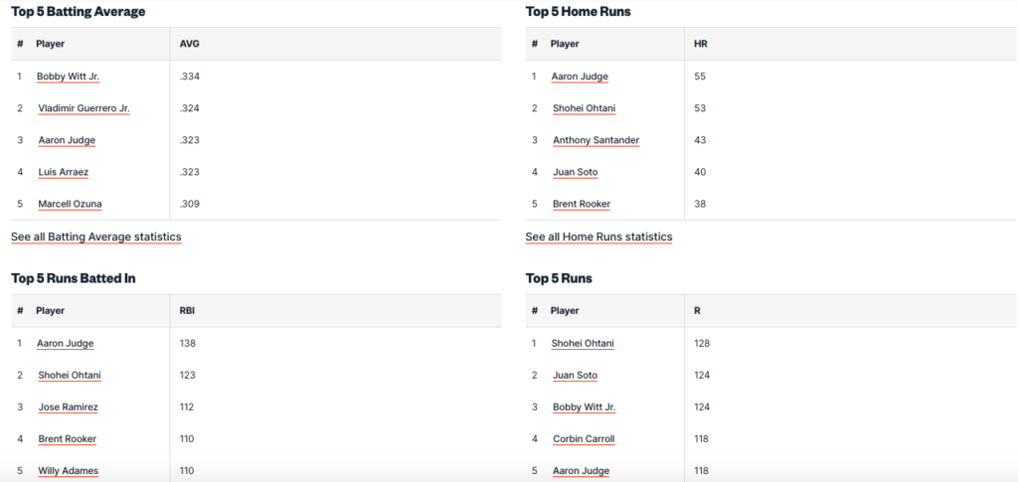Click the AVG column header
1018x482 pixels.
[189, 44]
